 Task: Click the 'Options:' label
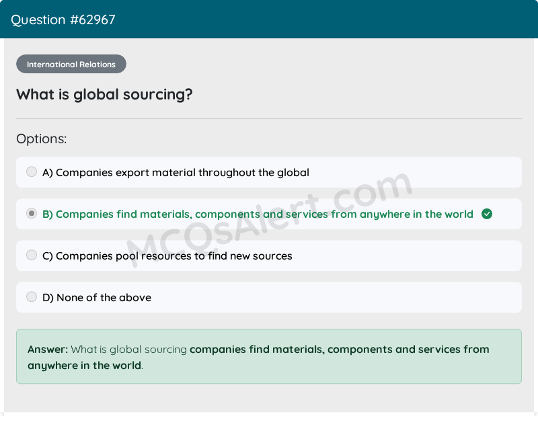41,139
